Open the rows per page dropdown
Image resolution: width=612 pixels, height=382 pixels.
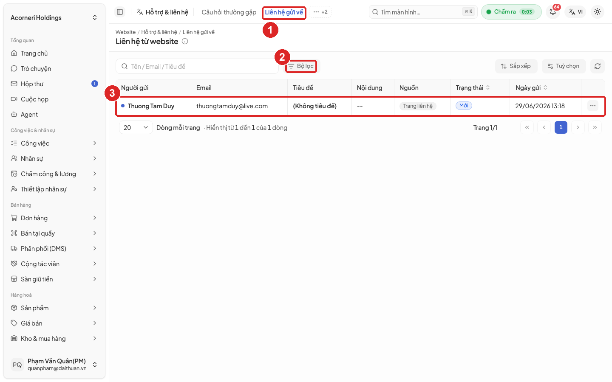136,127
